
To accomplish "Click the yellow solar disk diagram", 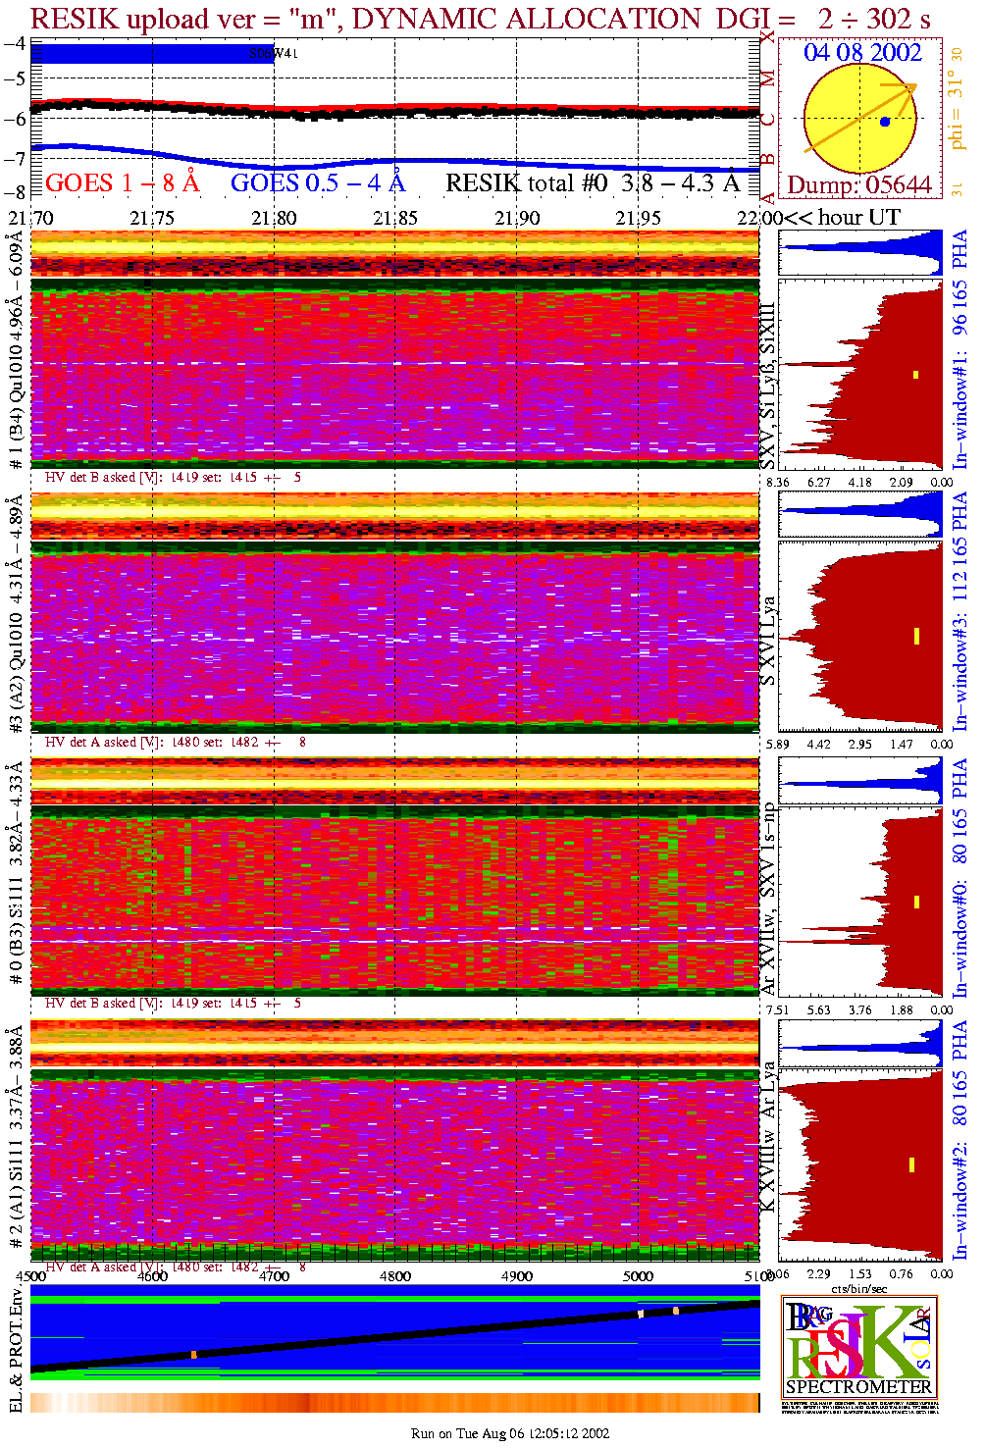I will pyautogui.click(x=860, y=120).
